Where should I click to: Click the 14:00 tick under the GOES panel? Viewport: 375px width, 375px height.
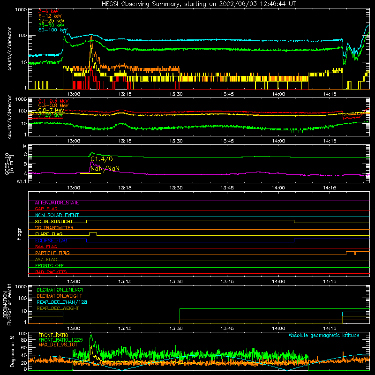pyautogui.click(x=278, y=188)
